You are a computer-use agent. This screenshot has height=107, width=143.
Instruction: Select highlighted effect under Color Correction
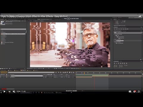(x=120, y=41)
